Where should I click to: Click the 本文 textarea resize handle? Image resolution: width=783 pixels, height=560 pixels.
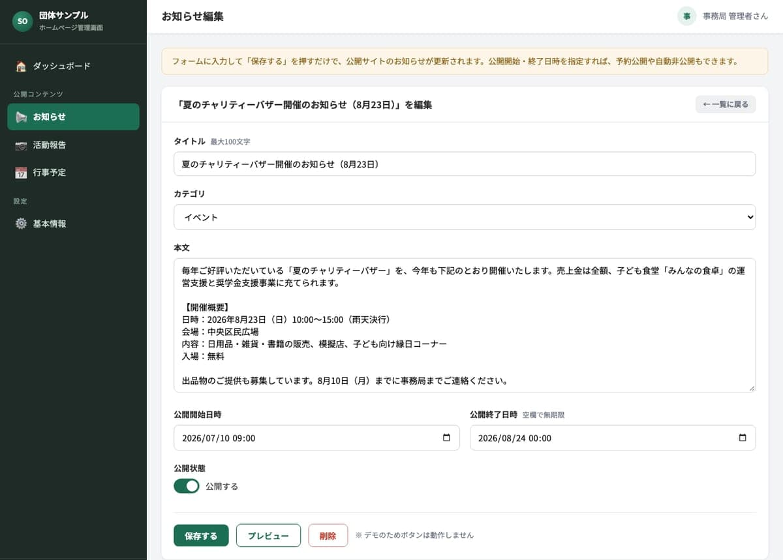(x=752, y=388)
